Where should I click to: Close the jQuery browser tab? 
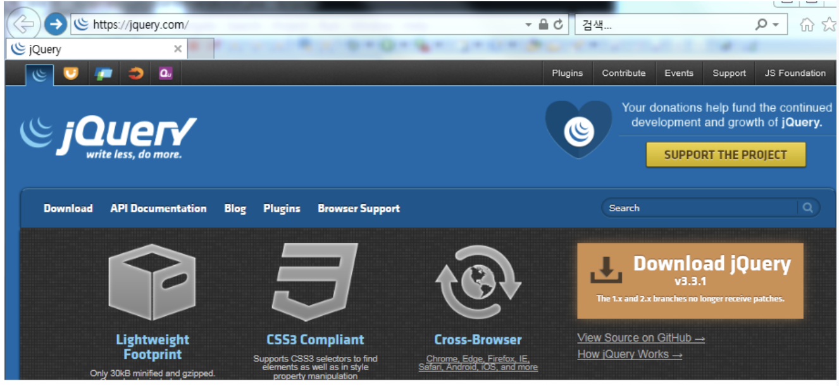point(178,49)
